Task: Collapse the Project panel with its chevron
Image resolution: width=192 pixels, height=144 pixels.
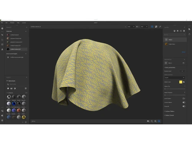Action: pos(26,27)
